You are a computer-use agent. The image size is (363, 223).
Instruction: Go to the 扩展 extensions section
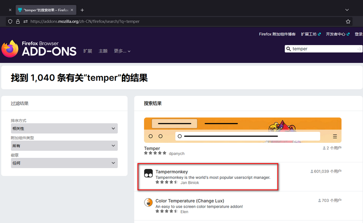click(x=87, y=51)
